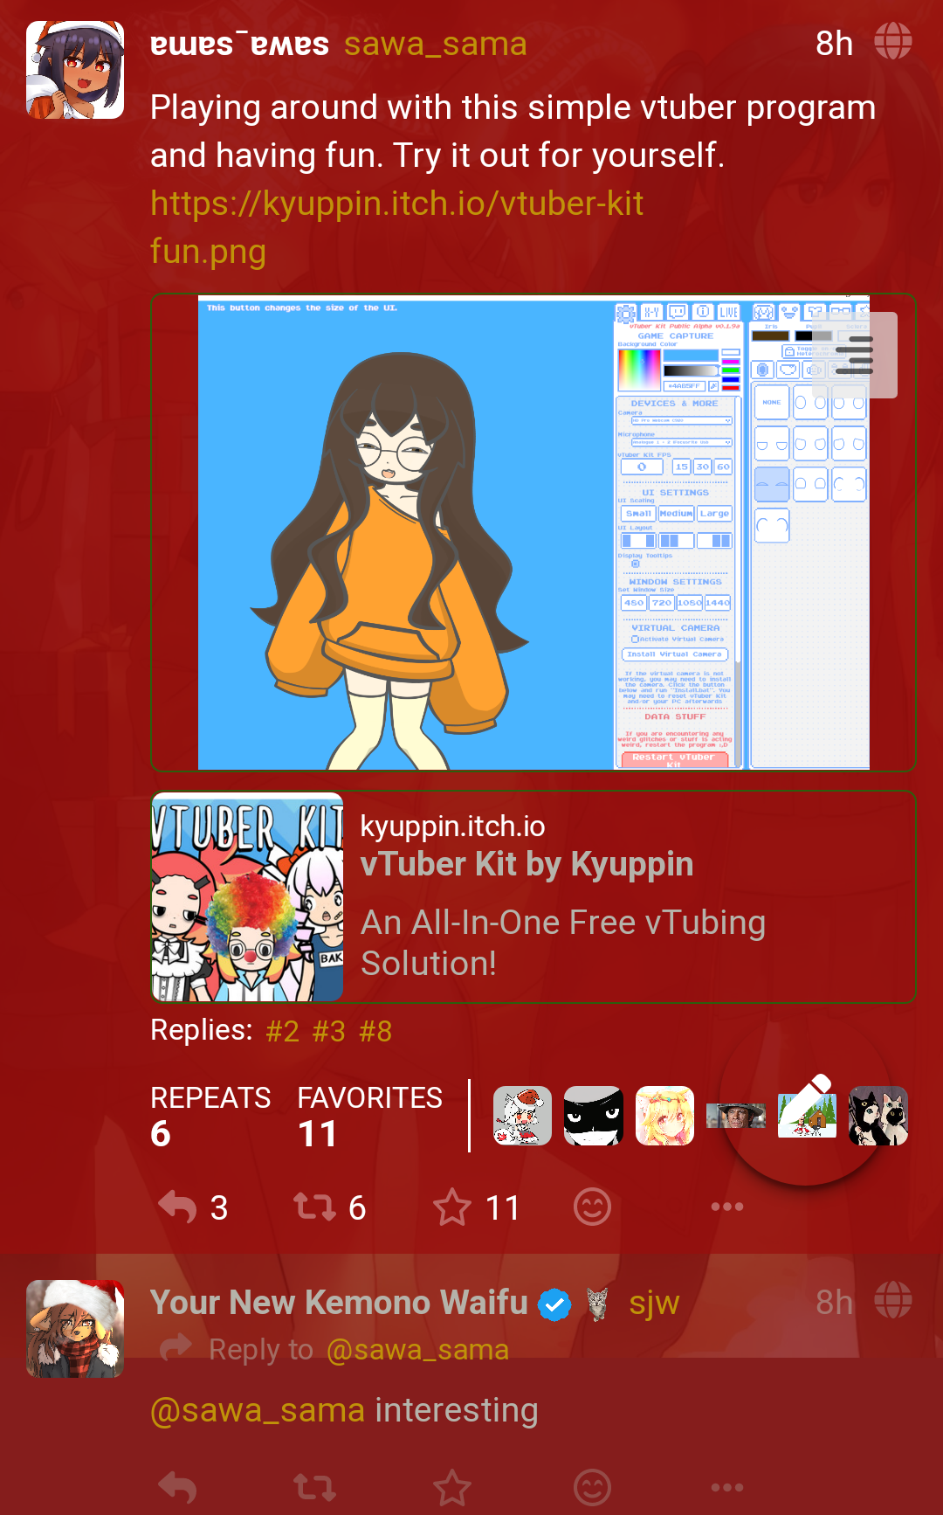Open the blonde anime girl avatar among favoriters
Image resolution: width=943 pixels, height=1515 pixels.
(x=664, y=1116)
